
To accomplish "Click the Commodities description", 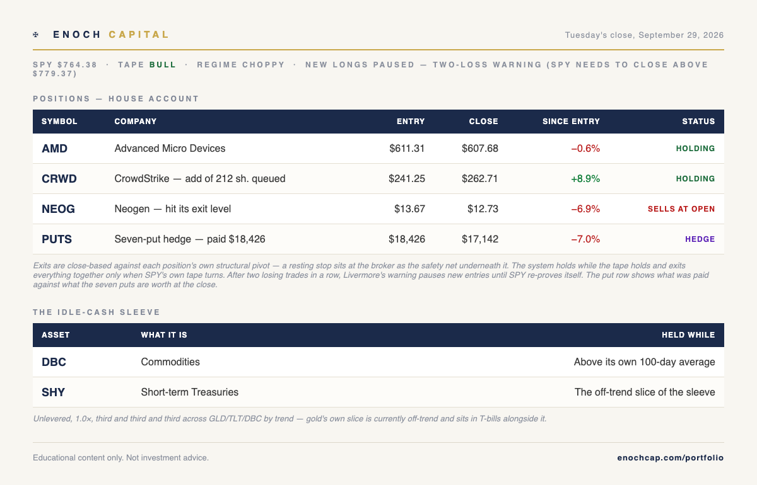I will [x=170, y=362].
